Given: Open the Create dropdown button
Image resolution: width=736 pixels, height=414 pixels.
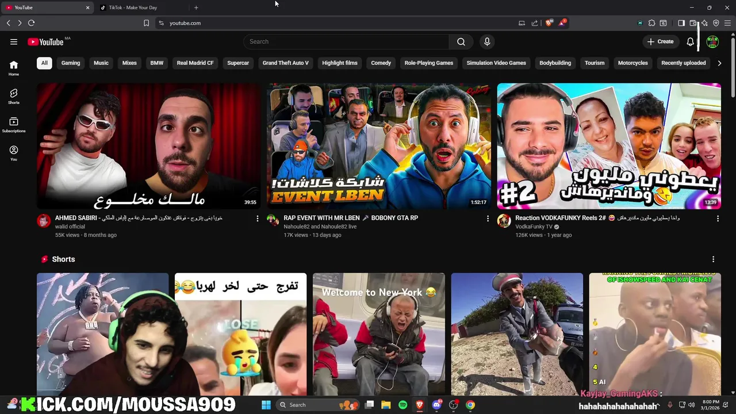Looking at the screenshot, I should pos(660,41).
